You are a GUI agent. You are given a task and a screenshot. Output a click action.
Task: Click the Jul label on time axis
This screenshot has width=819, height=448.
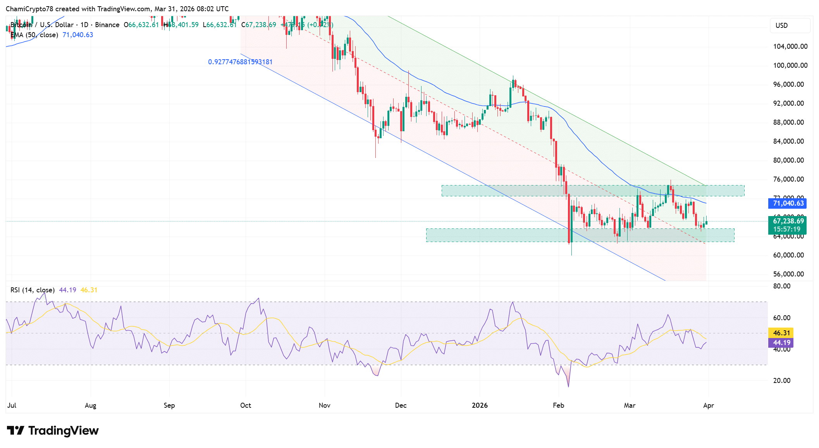pyautogui.click(x=12, y=405)
